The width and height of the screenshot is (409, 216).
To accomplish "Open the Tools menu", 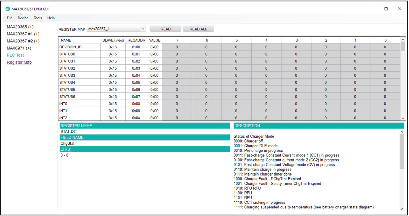I will pos(38,18).
